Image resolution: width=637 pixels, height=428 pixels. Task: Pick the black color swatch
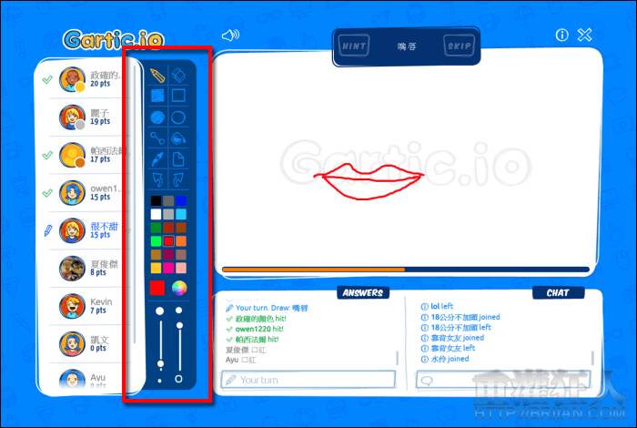(x=156, y=200)
